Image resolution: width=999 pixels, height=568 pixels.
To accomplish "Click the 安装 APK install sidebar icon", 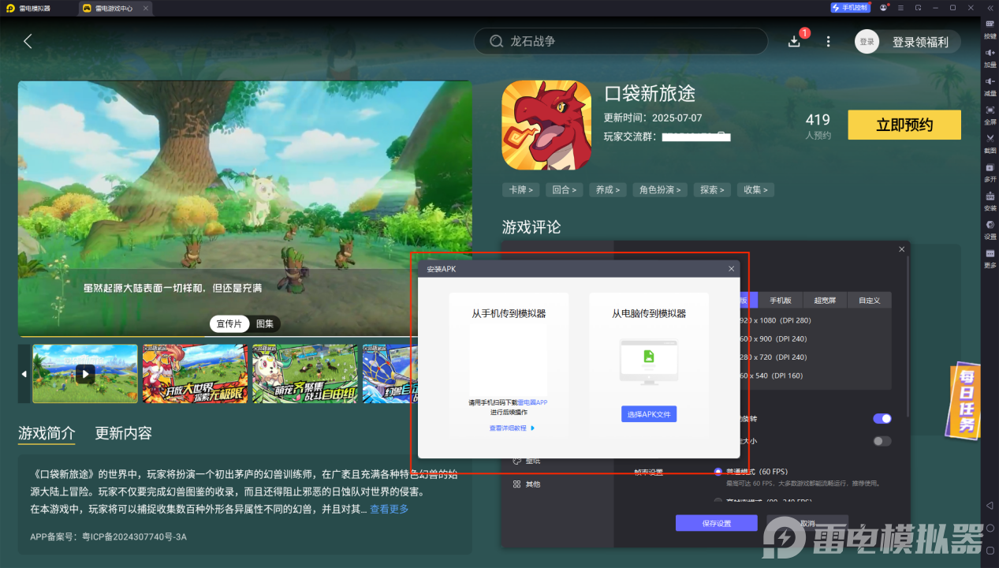I will 990,196.
